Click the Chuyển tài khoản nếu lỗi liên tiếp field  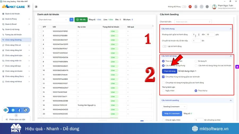point(196,41)
